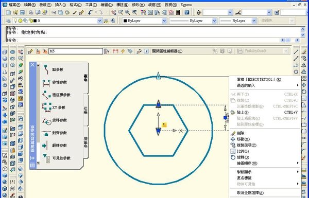Choose 更名標籤 from the context menu
The height and width of the screenshot is (198, 309).
tap(265, 178)
